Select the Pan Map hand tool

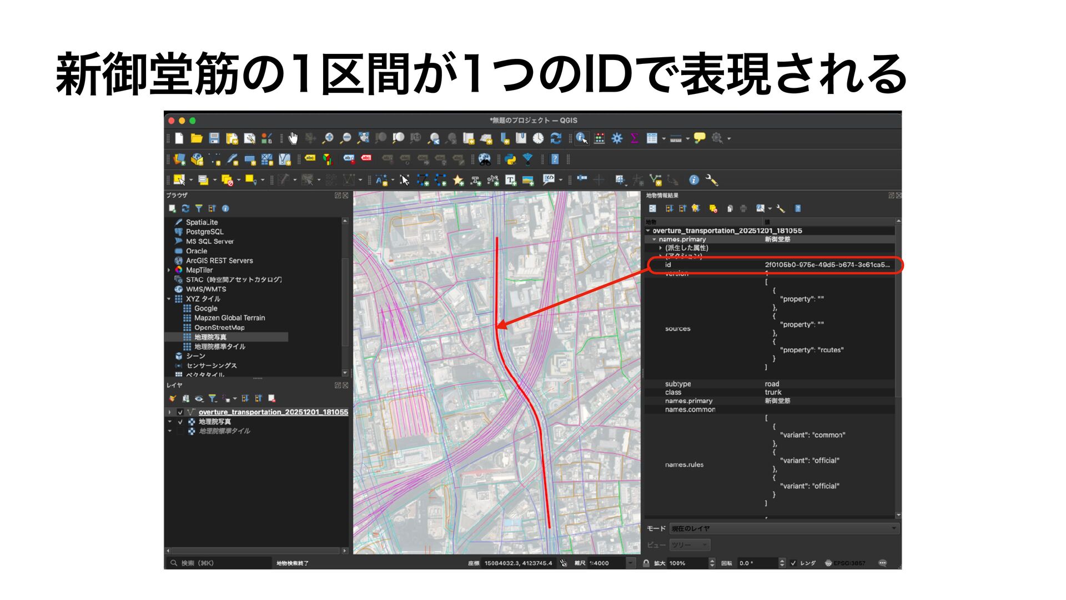tap(293, 138)
